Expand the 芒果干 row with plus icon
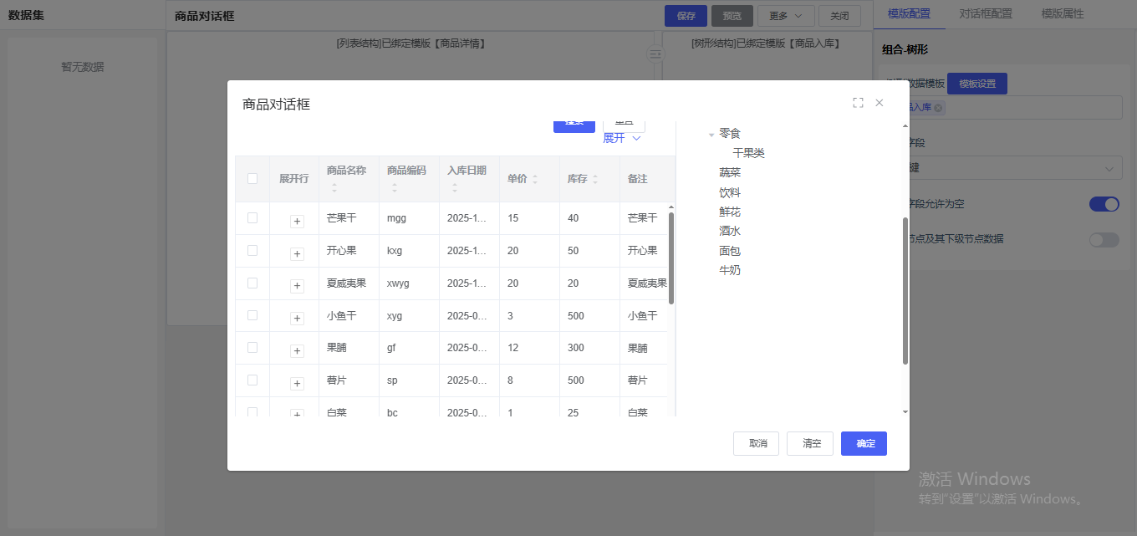Image resolution: width=1137 pixels, height=536 pixels. (x=297, y=222)
